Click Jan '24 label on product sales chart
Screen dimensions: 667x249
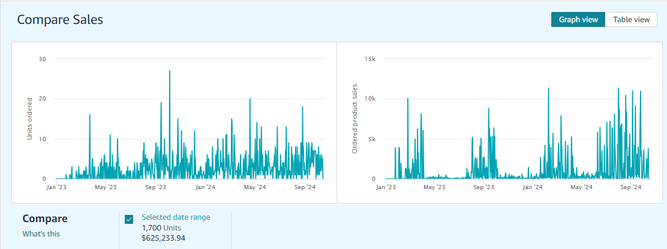point(533,187)
